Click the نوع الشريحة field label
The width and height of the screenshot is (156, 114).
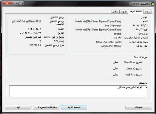coord(141,30)
